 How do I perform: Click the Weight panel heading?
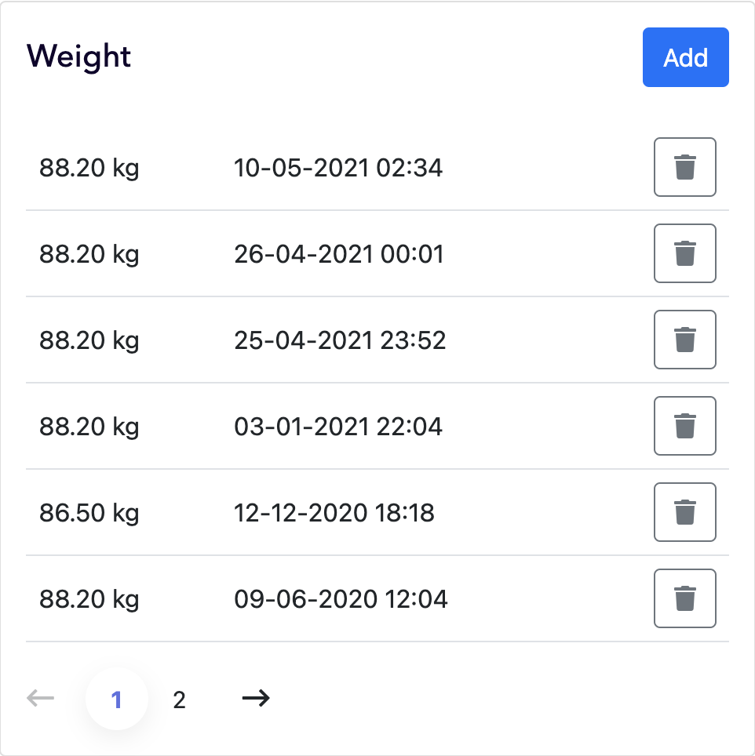(78, 57)
